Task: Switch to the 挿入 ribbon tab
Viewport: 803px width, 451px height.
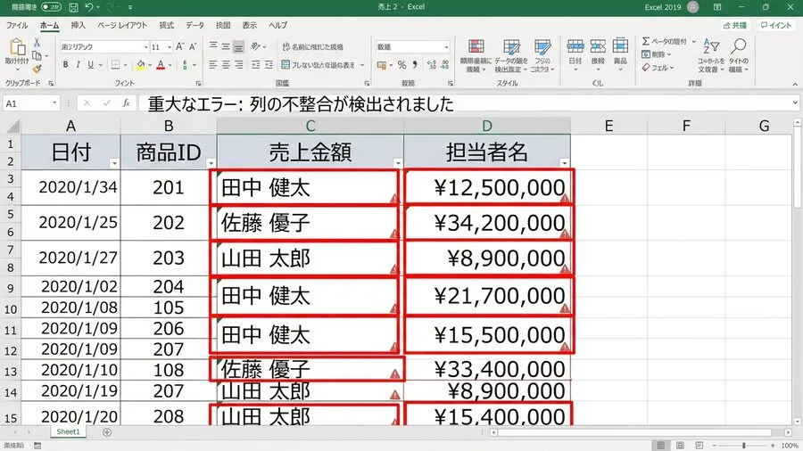Action: tap(78, 25)
